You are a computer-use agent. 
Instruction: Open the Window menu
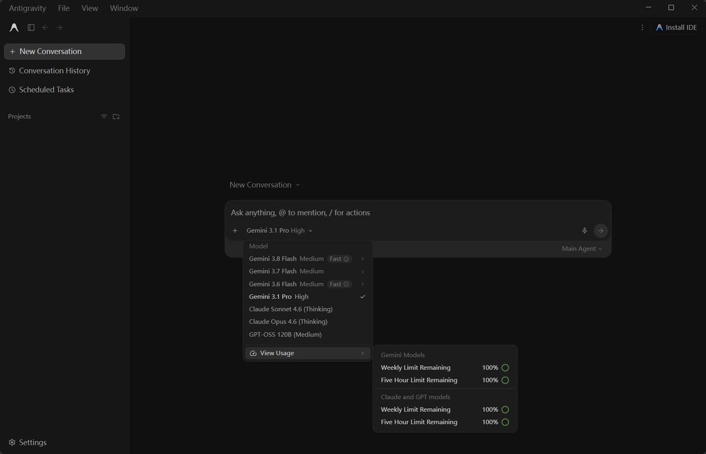[x=124, y=8]
